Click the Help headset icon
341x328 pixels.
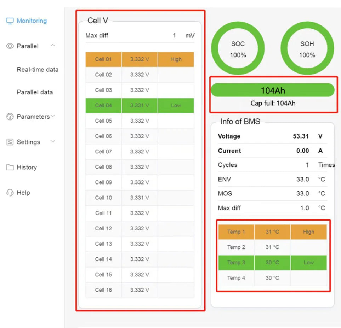pyautogui.click(x=10, y=193)
